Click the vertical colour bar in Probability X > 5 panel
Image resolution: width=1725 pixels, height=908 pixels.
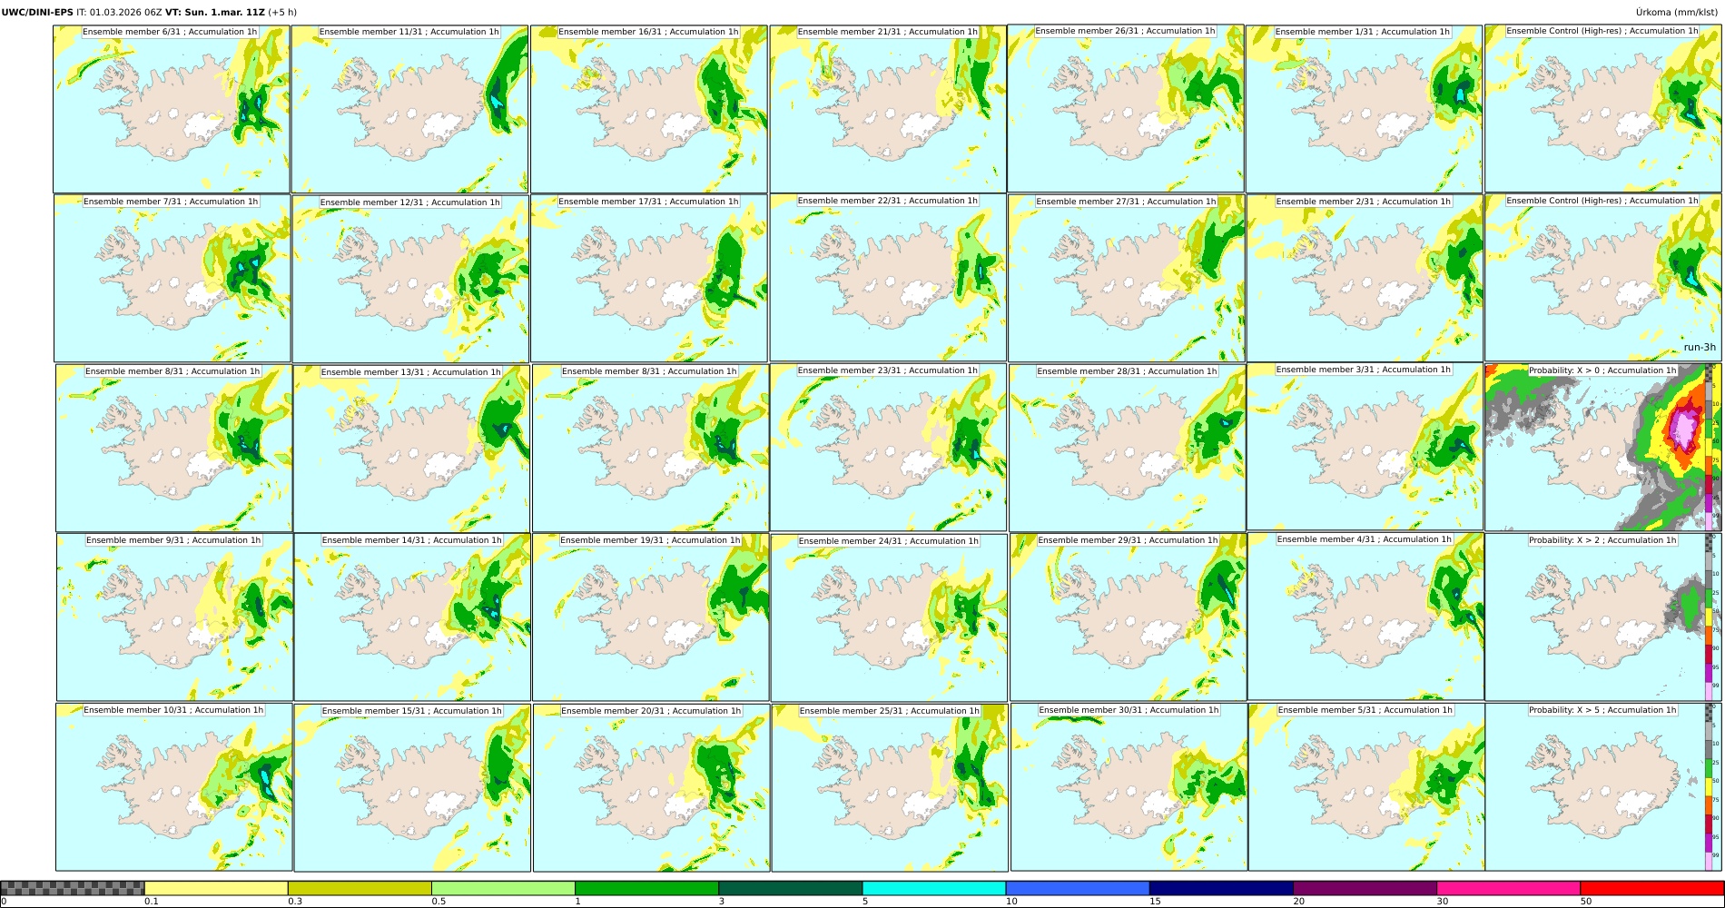pos(1710,786)
